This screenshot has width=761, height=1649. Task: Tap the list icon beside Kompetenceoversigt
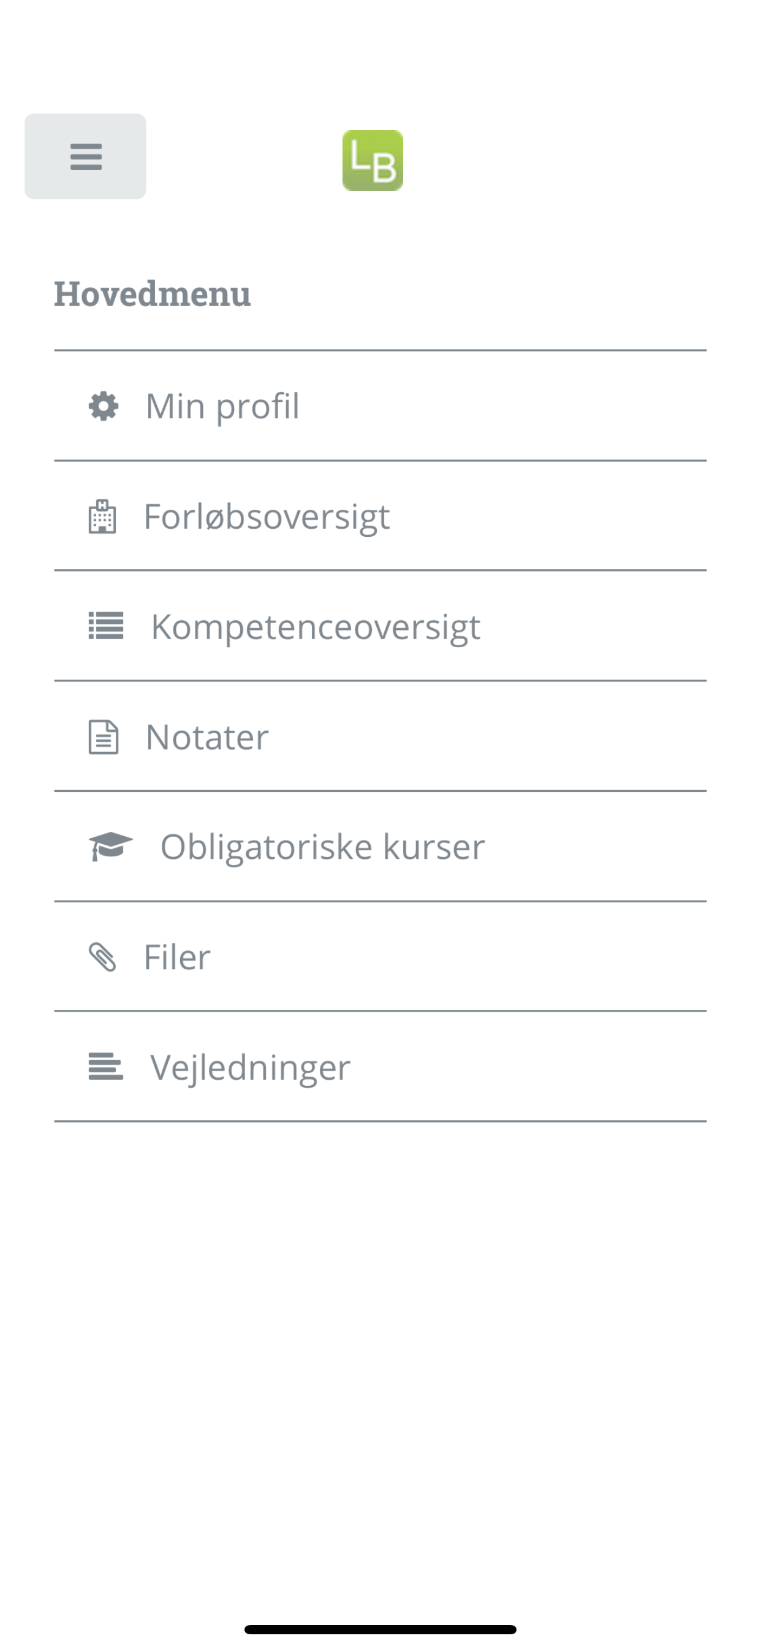(105, 626)
